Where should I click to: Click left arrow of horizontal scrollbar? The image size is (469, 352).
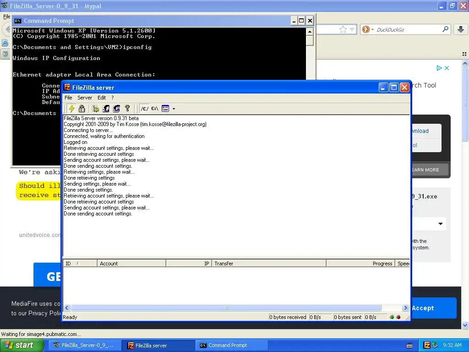pyautogui.click(x=67, y=308)
